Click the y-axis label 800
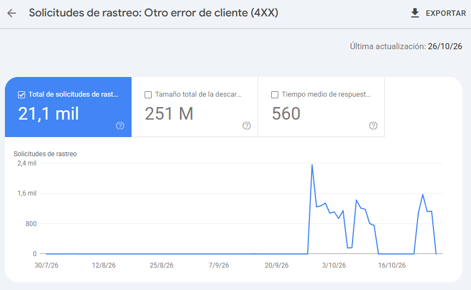The height and width of the screenshot is (290, 471). tap(31, 223)
